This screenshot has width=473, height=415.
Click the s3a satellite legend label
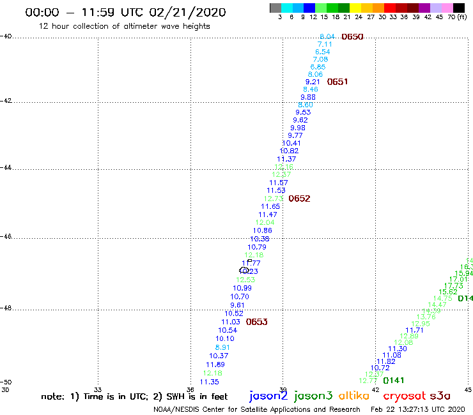coord(440,396)
